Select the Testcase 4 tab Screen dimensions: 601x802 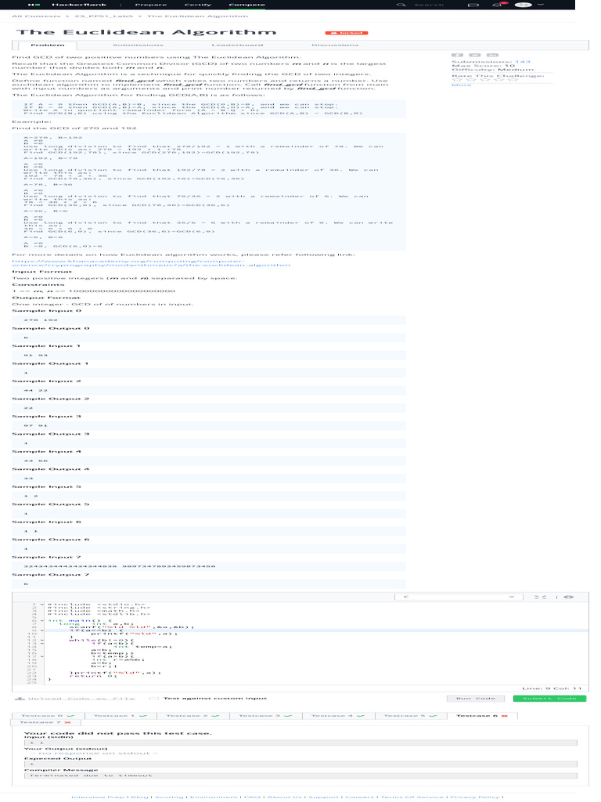(338, 716)
